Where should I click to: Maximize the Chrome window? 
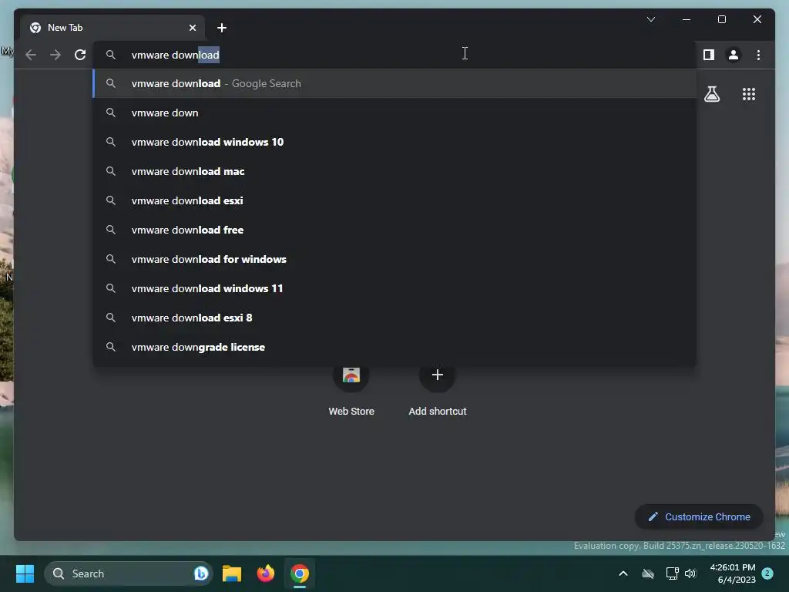pos(721,19)
